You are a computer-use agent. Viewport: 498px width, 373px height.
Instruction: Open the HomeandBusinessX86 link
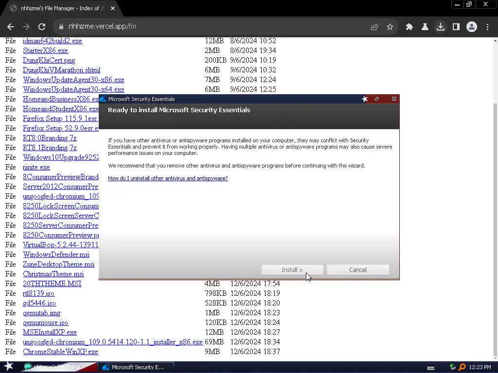pos(61,99)
